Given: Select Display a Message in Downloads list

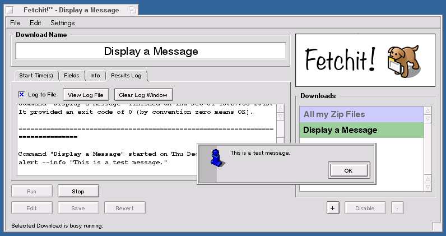Looking at the screenshot, I should point(361,130).
